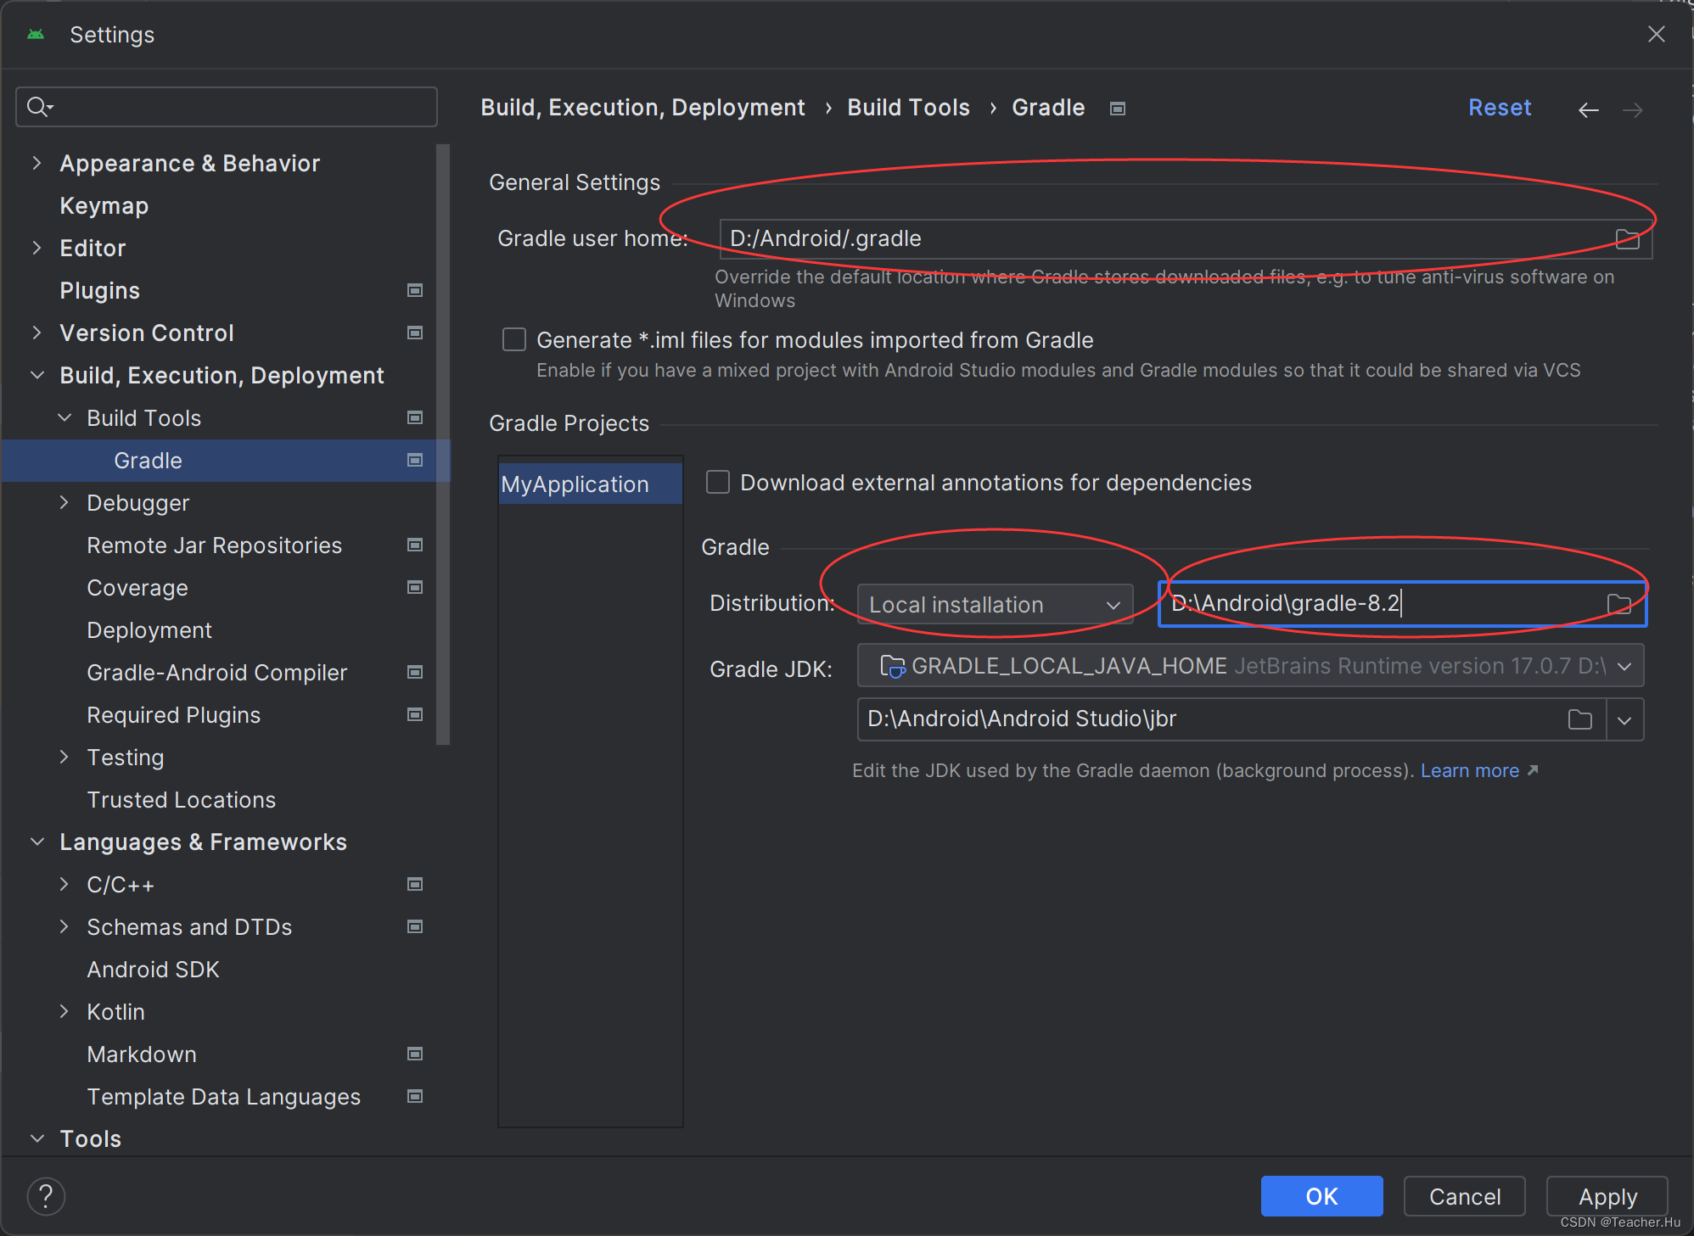This screenshot has width=1694, height=1236.
Task: Click project icon beside selected Gradle row
Action: [x=415, y=461]
